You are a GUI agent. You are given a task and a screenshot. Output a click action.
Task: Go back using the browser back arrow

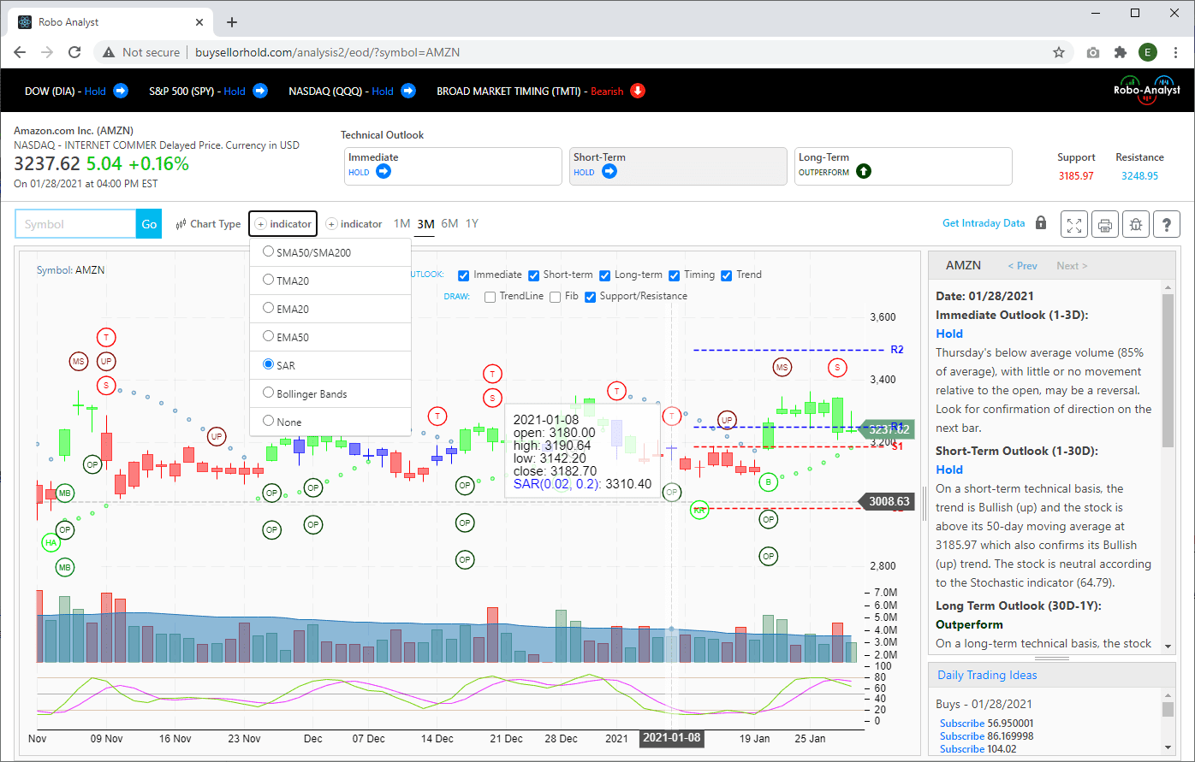pos(21,52)
